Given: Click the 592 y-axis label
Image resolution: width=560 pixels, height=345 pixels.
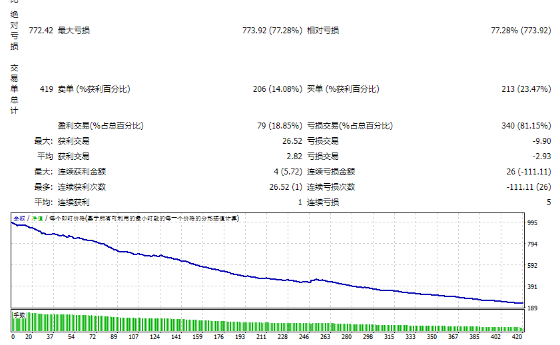Looking at the screenshot, I should 532,266.
